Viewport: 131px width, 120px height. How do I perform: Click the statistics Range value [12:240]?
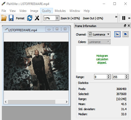tap(121, 99)
